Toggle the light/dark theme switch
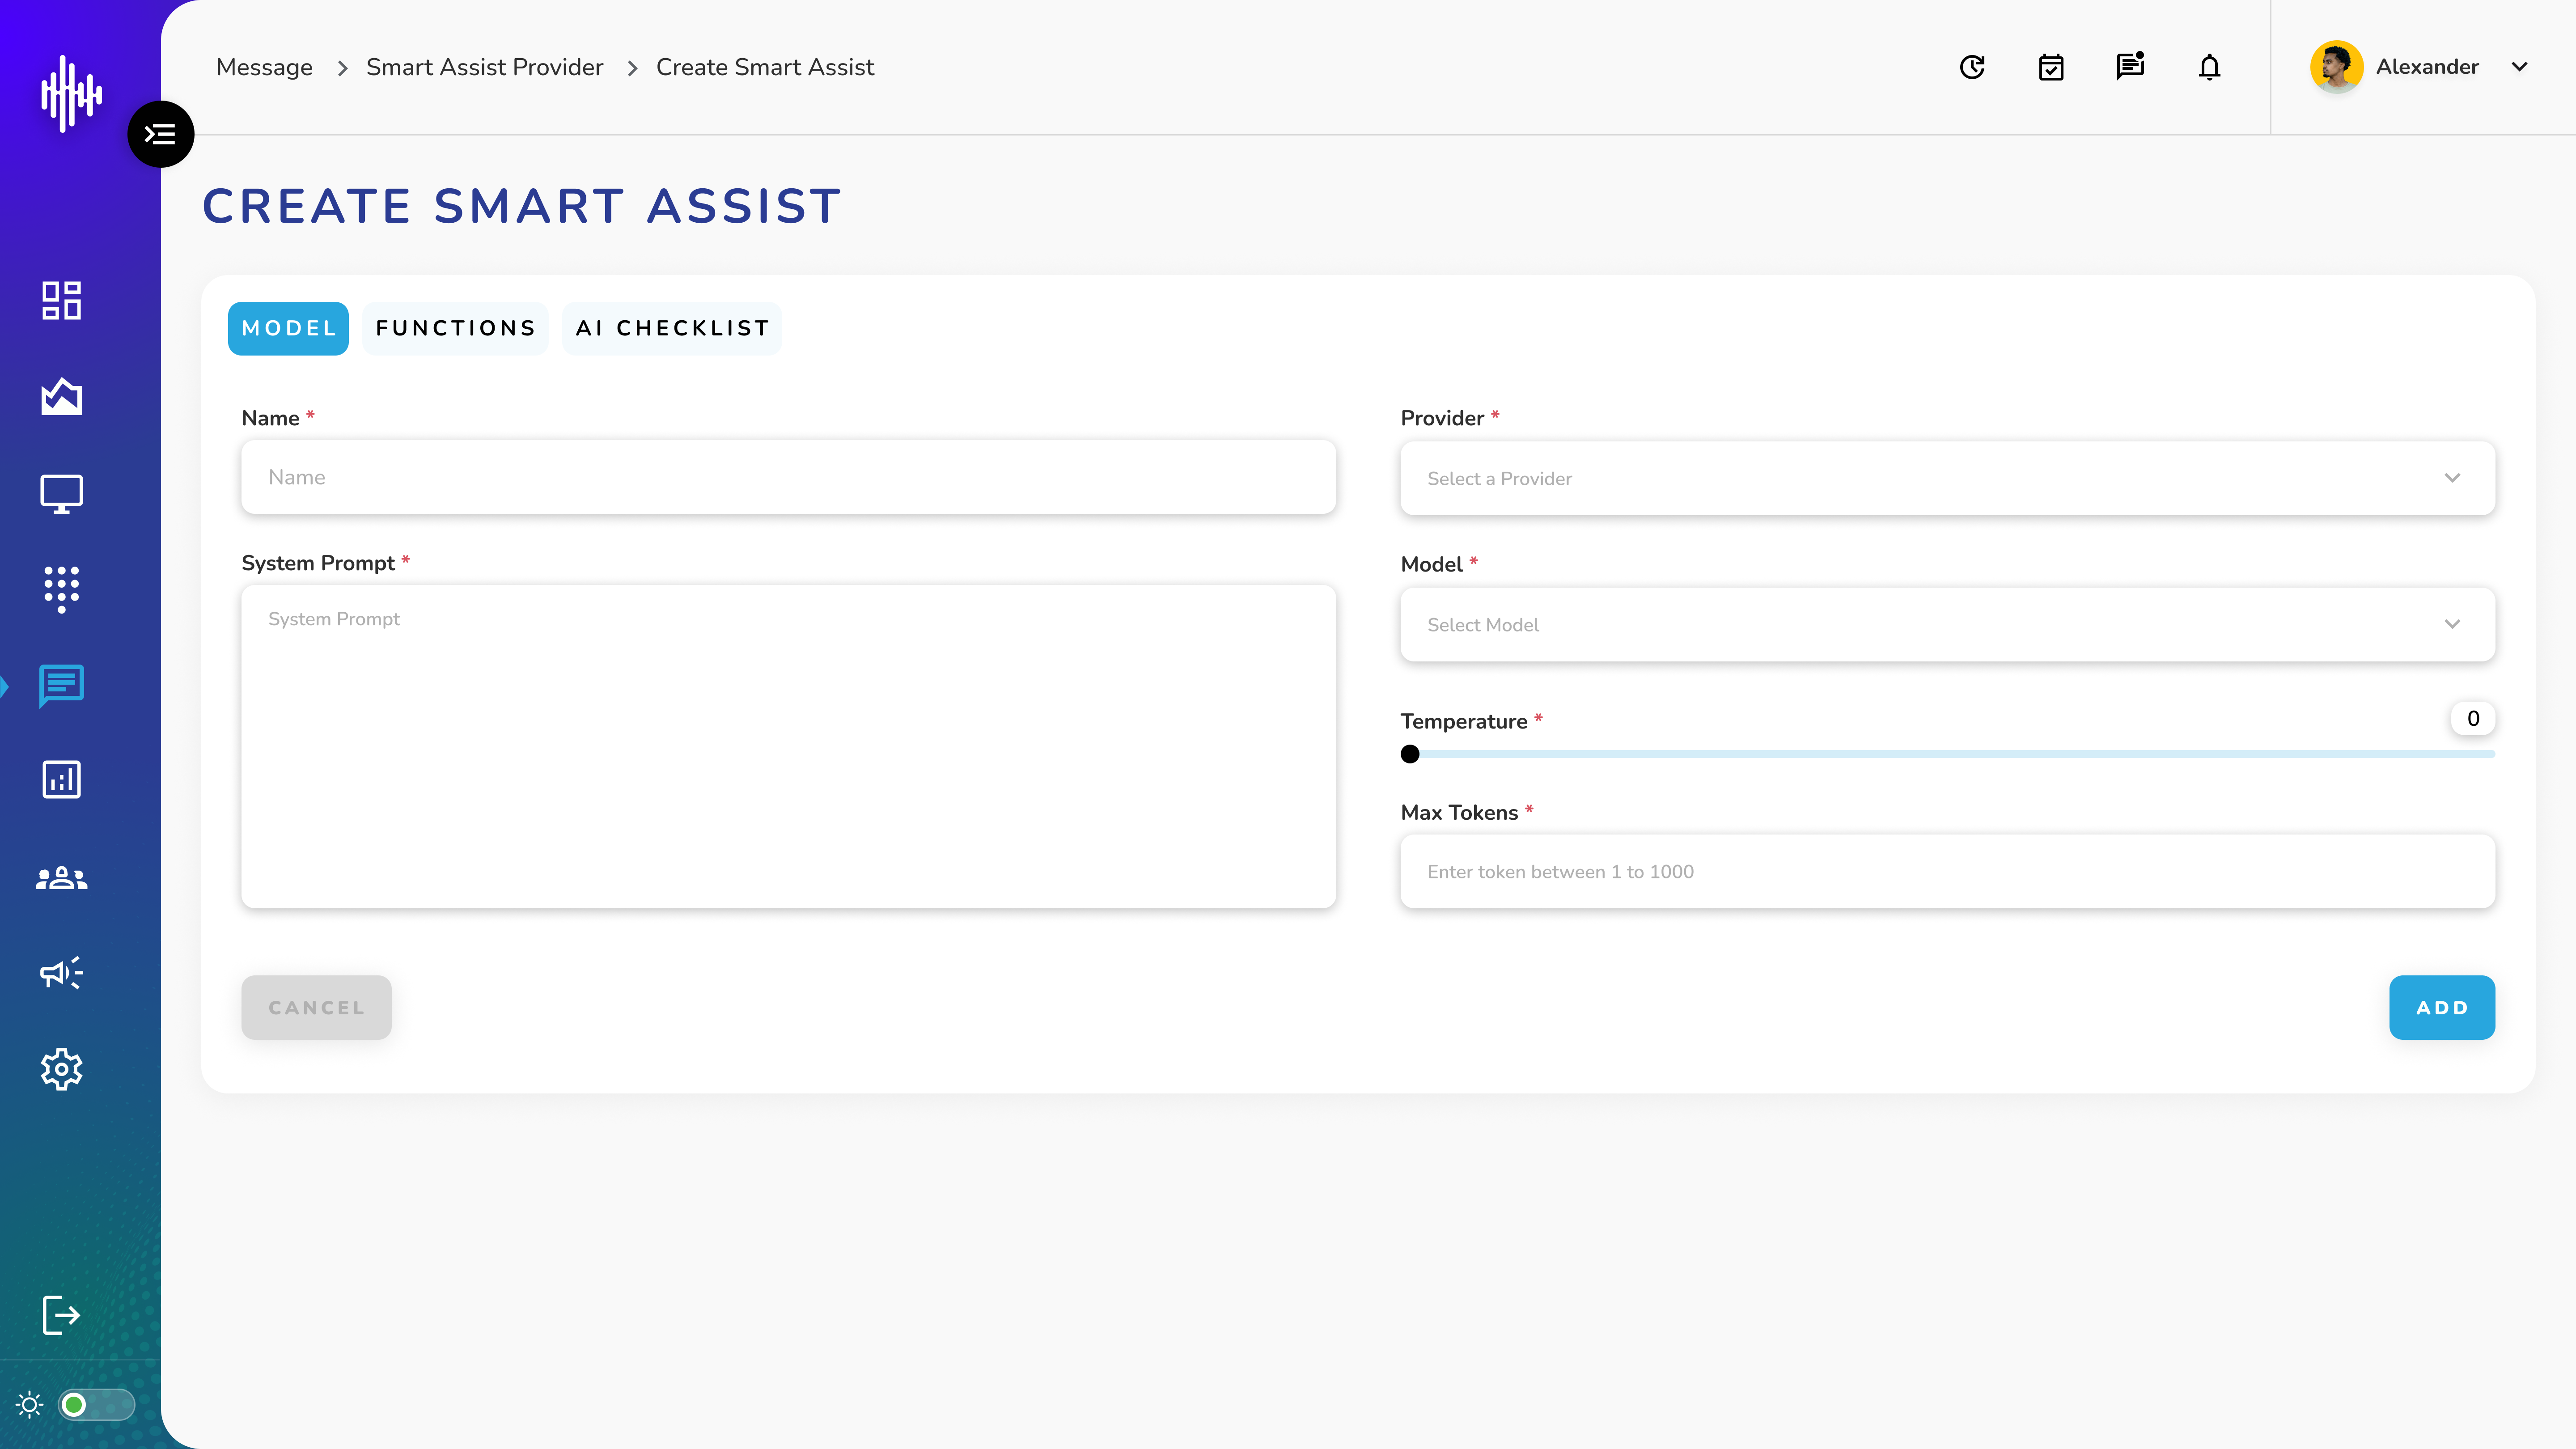This screenshot has height=1449, width=2576. pyautogui.click(x=96, y=1405)
